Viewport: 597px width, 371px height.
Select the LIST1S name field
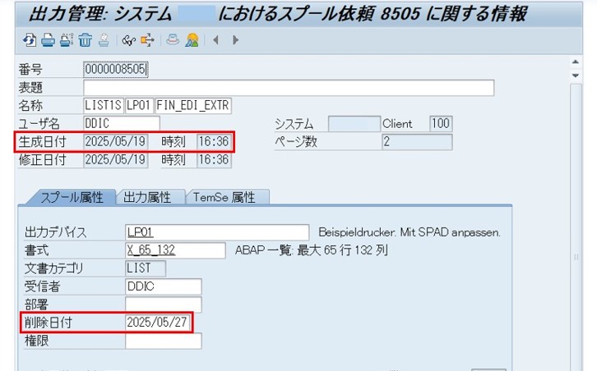pos(103,105)
